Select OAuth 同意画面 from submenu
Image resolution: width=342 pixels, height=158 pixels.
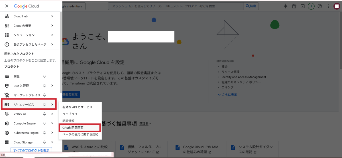tap(73, 128)
